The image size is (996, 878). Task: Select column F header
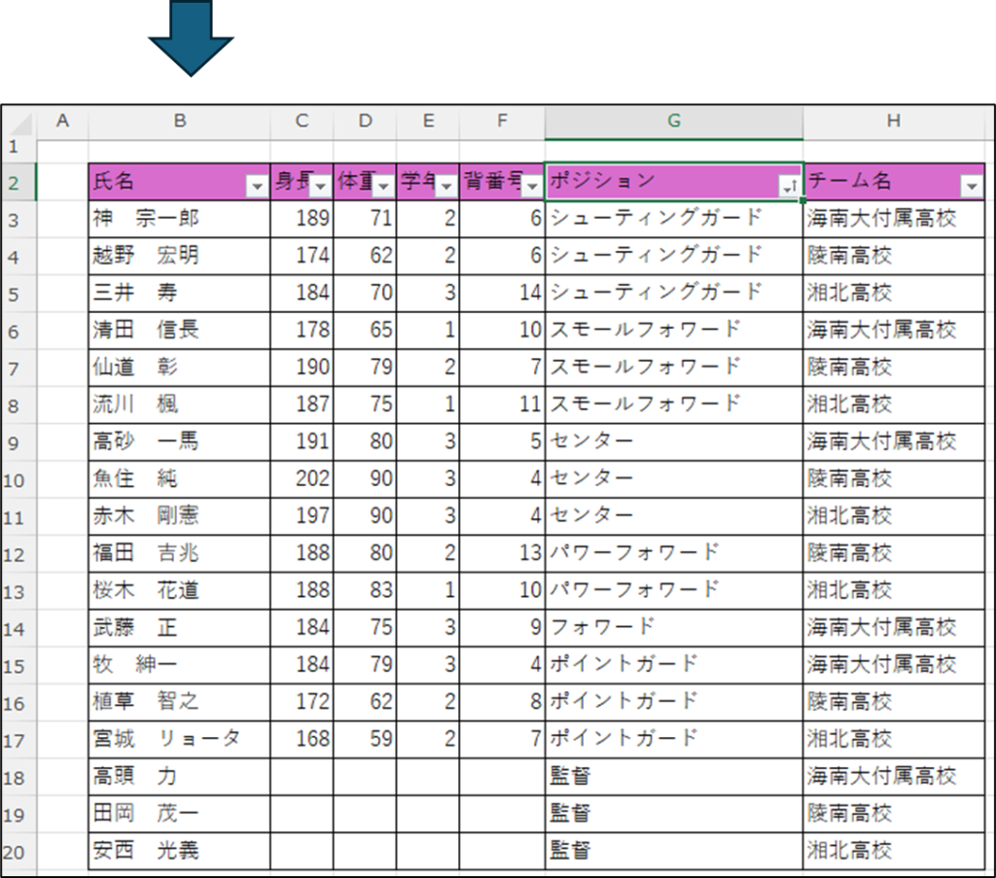503,121
